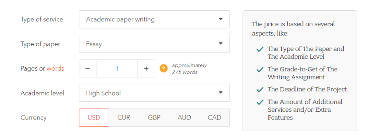379x138 pixels.
Task: Click checkmark beside Amount of Additional Services
Action: pyautogui.click(x=260, y=102)
